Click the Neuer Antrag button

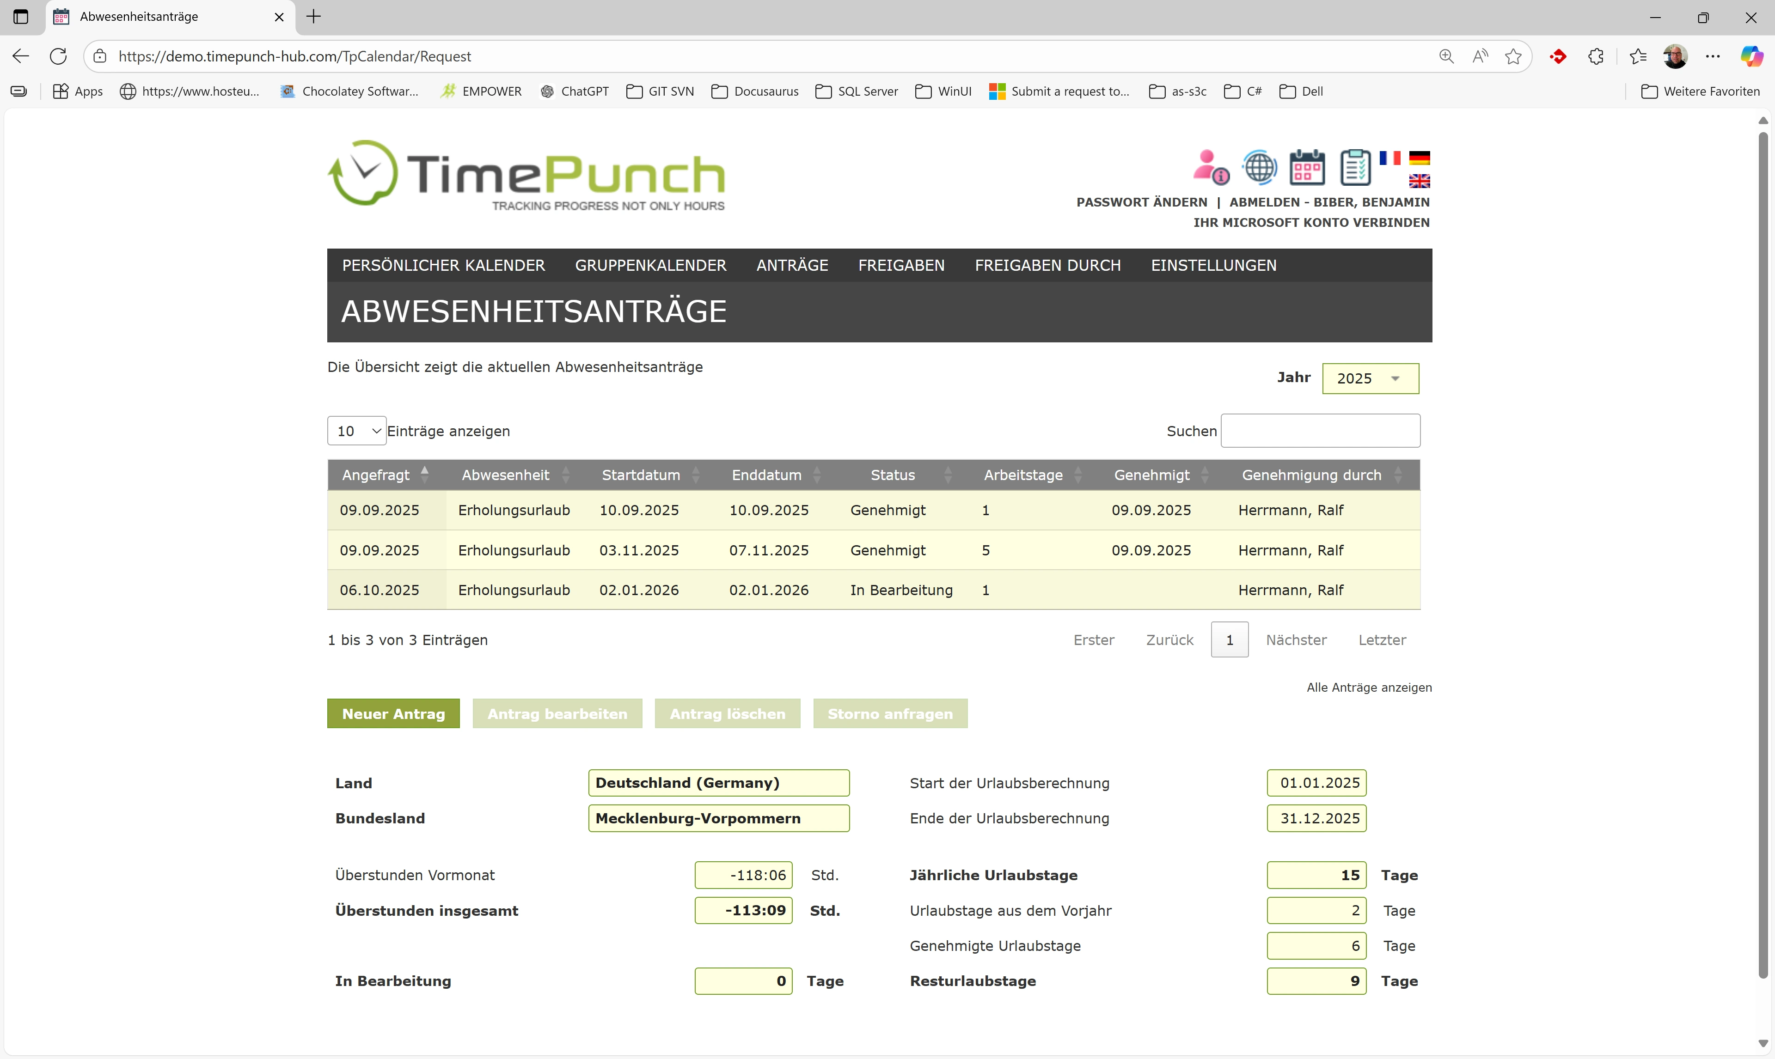(393, 713)
